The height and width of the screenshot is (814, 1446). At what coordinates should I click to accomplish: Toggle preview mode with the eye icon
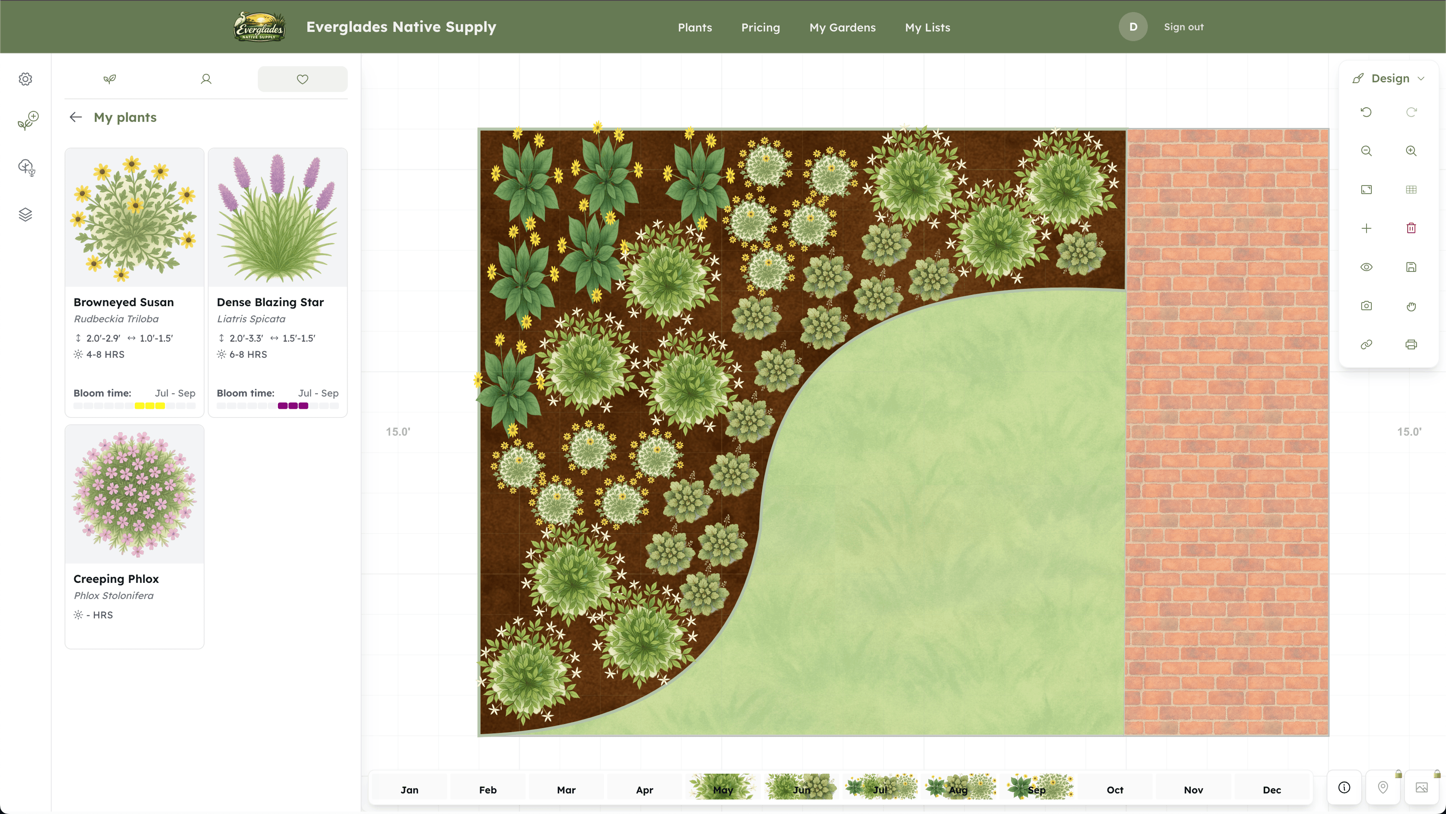coord(1366,267)
